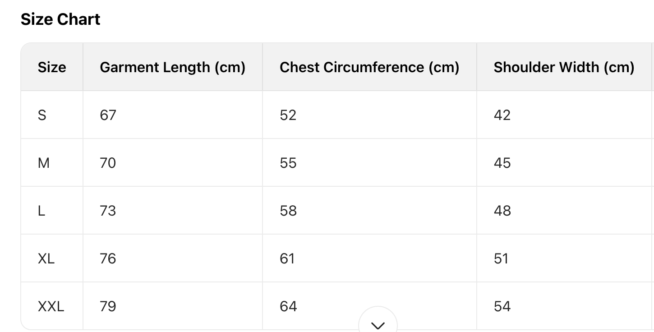654x332 pixels.
Task: Click the XXL size row label
Action: [x=51, y=306]
